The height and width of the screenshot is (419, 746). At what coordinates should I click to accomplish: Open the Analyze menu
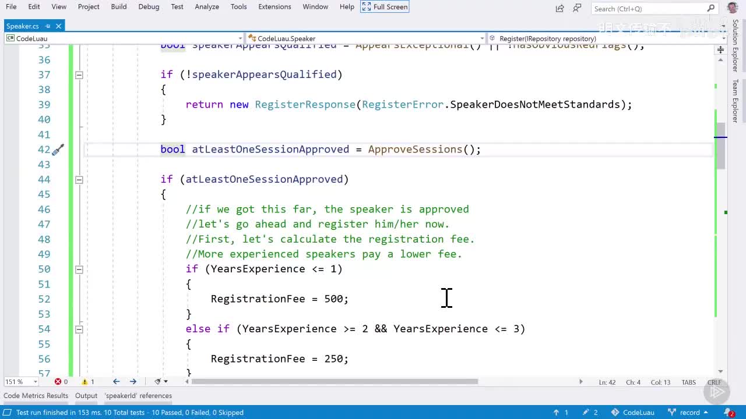[207, 6]
